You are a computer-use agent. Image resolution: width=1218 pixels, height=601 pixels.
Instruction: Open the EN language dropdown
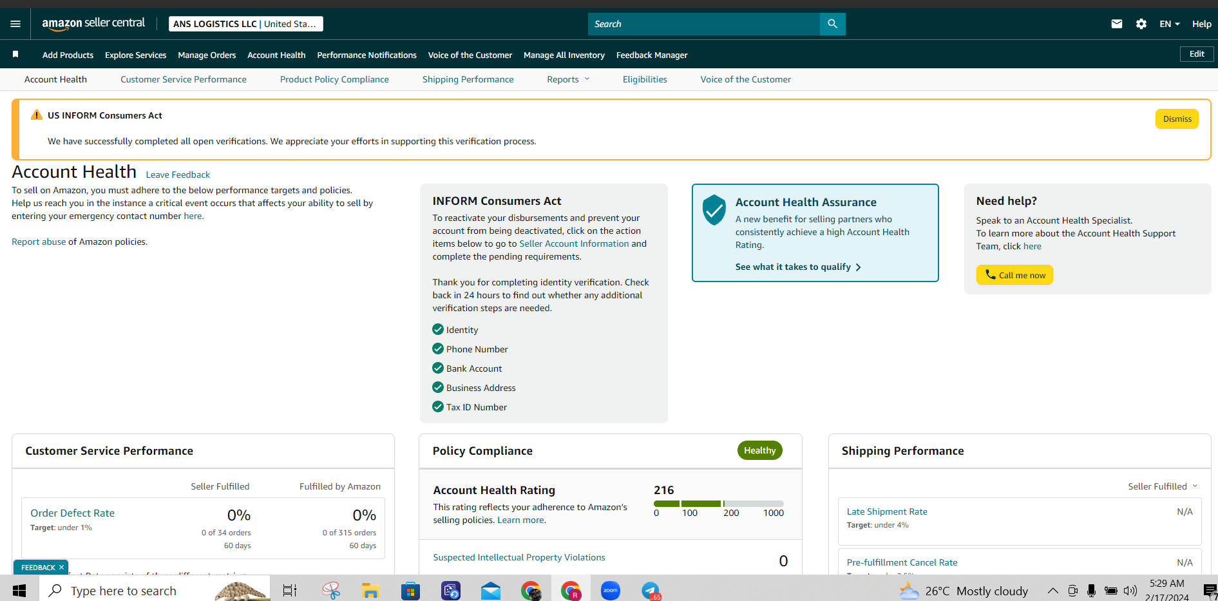(x=1170, y=24)
